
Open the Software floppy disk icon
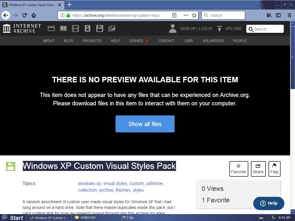99,28
